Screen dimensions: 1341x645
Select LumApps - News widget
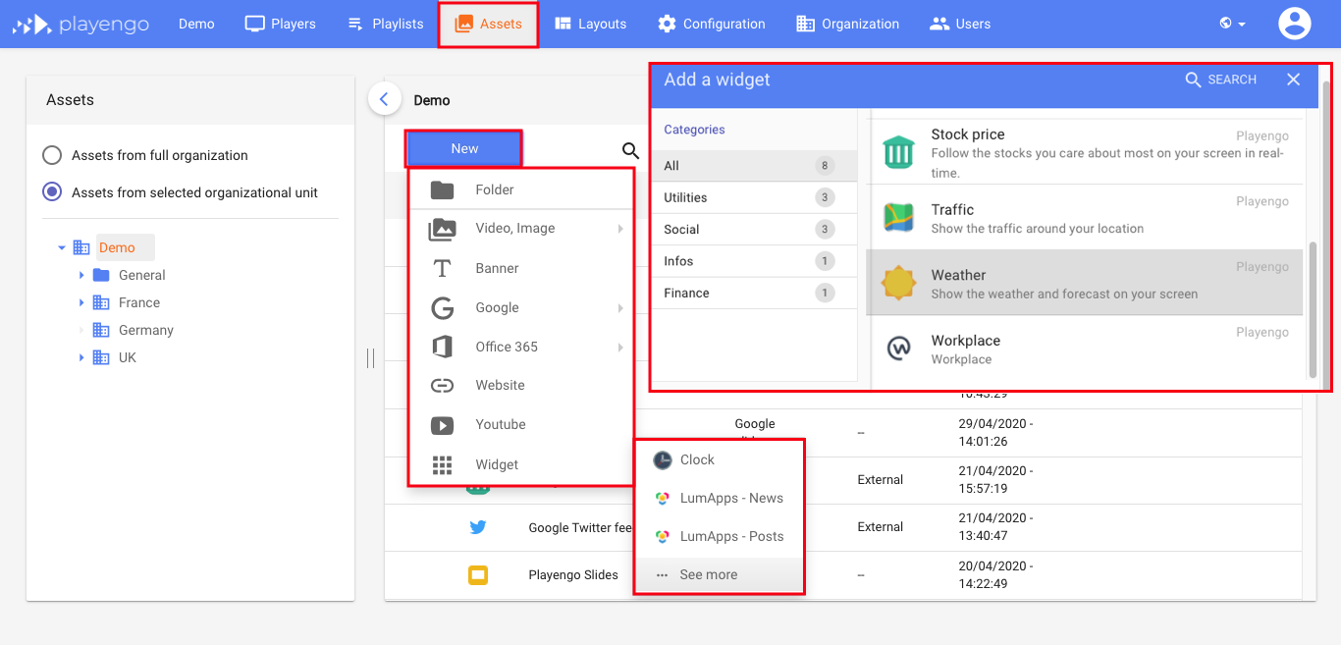719,498
